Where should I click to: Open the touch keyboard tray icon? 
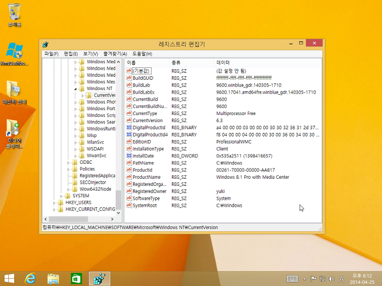tap(292, 279)
